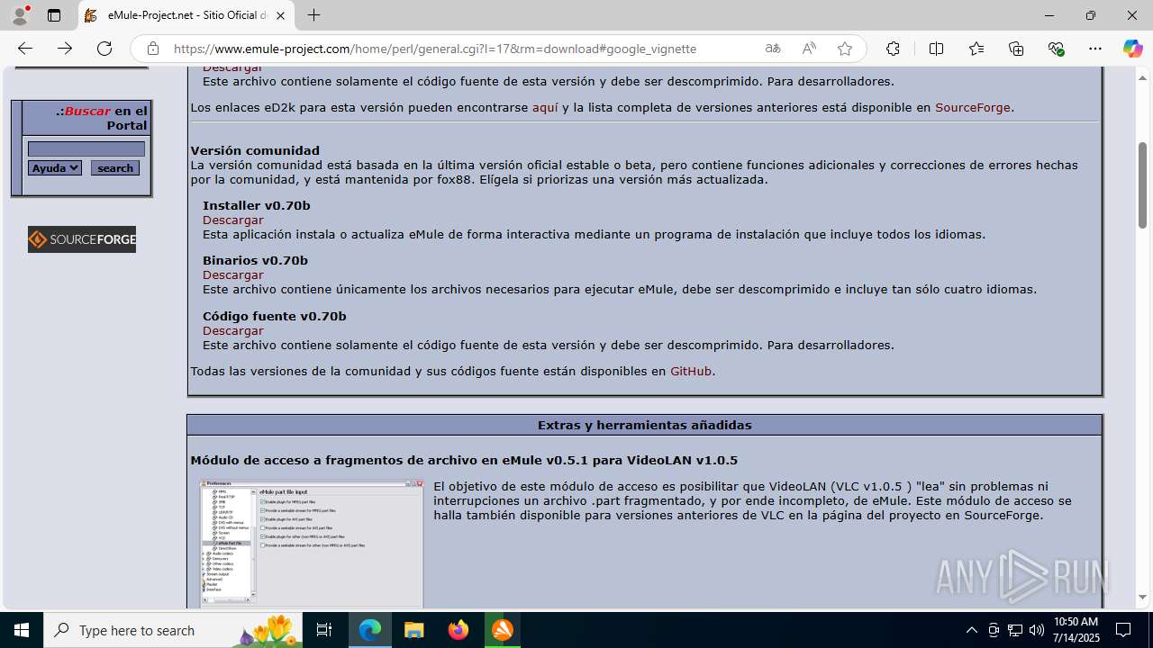This screenshot has width=1153, height=648.
Task: Close the eMule-Project.net tab
Action: pos(281,15)
